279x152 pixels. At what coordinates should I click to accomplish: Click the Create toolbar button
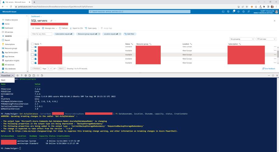coord(36,28)
